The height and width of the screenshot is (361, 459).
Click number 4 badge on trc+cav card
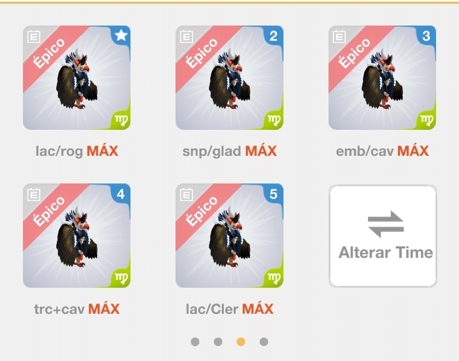[x=120, y=194]
